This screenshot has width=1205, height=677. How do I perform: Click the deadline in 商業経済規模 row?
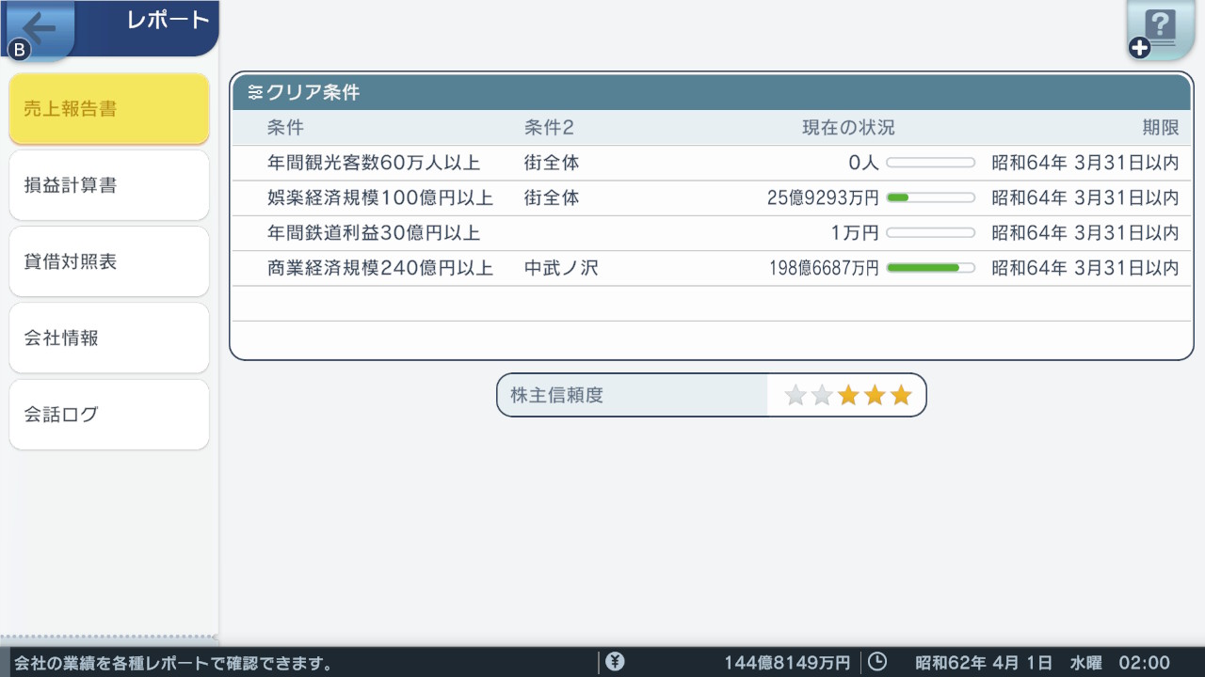pyautogui.click(x=1085, y=268)
